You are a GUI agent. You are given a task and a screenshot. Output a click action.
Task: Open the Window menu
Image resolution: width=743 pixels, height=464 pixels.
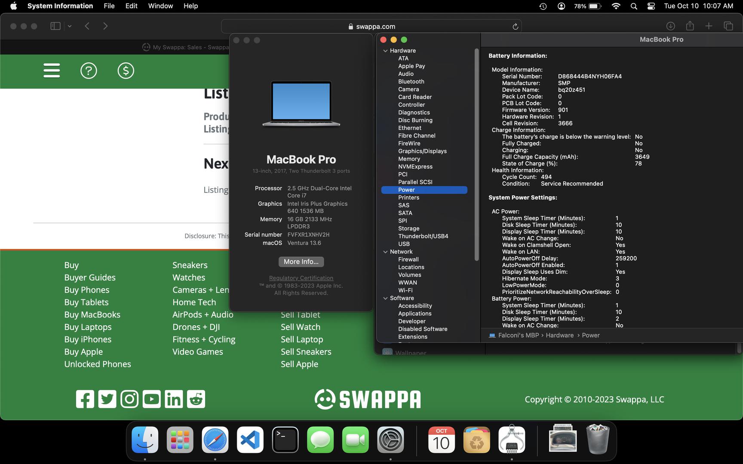click(x=160, y=6)
